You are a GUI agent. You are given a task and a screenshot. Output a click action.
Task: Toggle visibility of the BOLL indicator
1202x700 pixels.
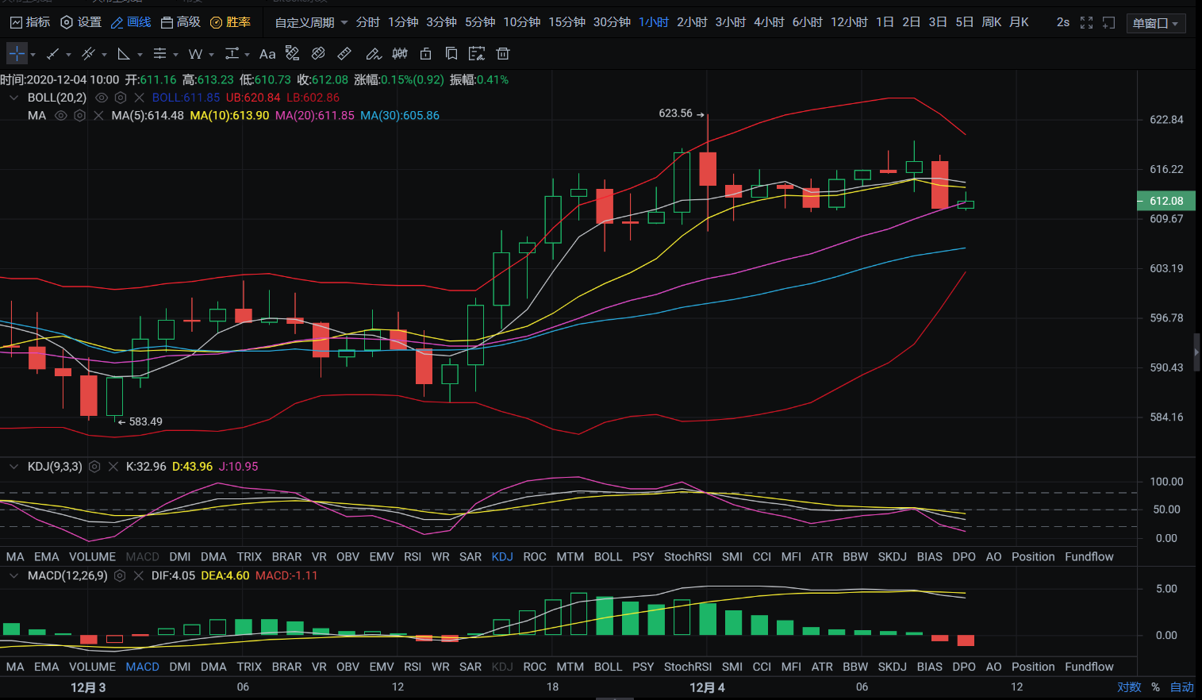click(x=102, y=98)
